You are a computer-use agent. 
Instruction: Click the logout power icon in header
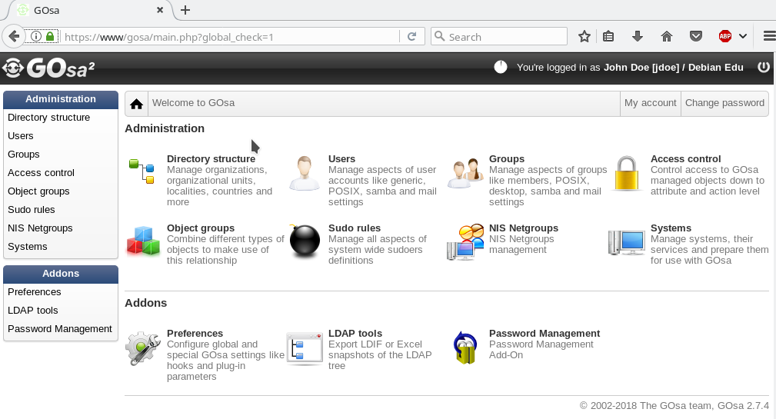click(x=764, y=67)
